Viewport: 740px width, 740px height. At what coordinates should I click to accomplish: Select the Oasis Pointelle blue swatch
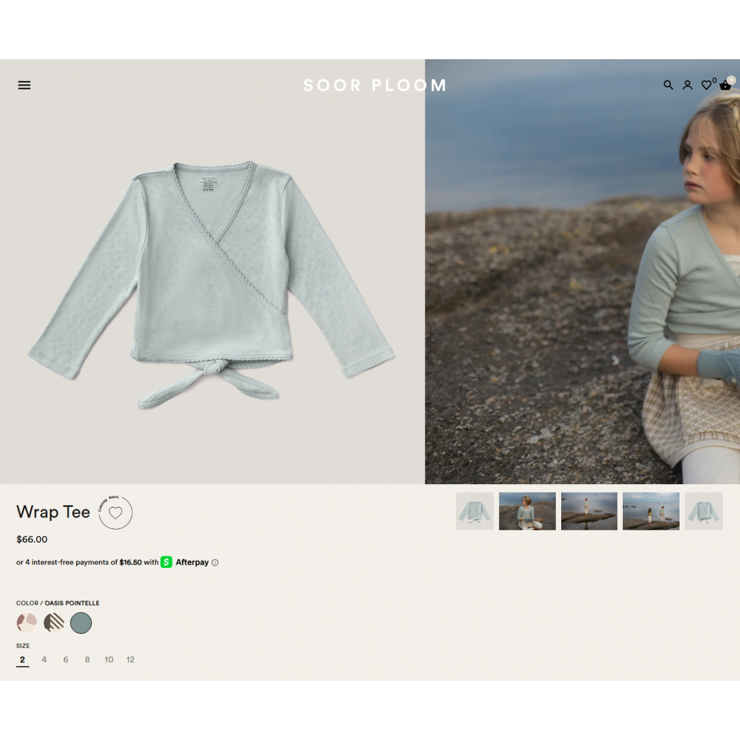tap(81, 623)
